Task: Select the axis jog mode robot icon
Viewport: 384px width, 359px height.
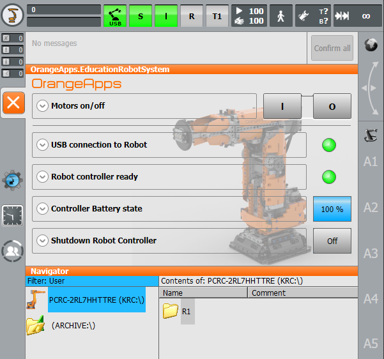Action: coord(371,135)
